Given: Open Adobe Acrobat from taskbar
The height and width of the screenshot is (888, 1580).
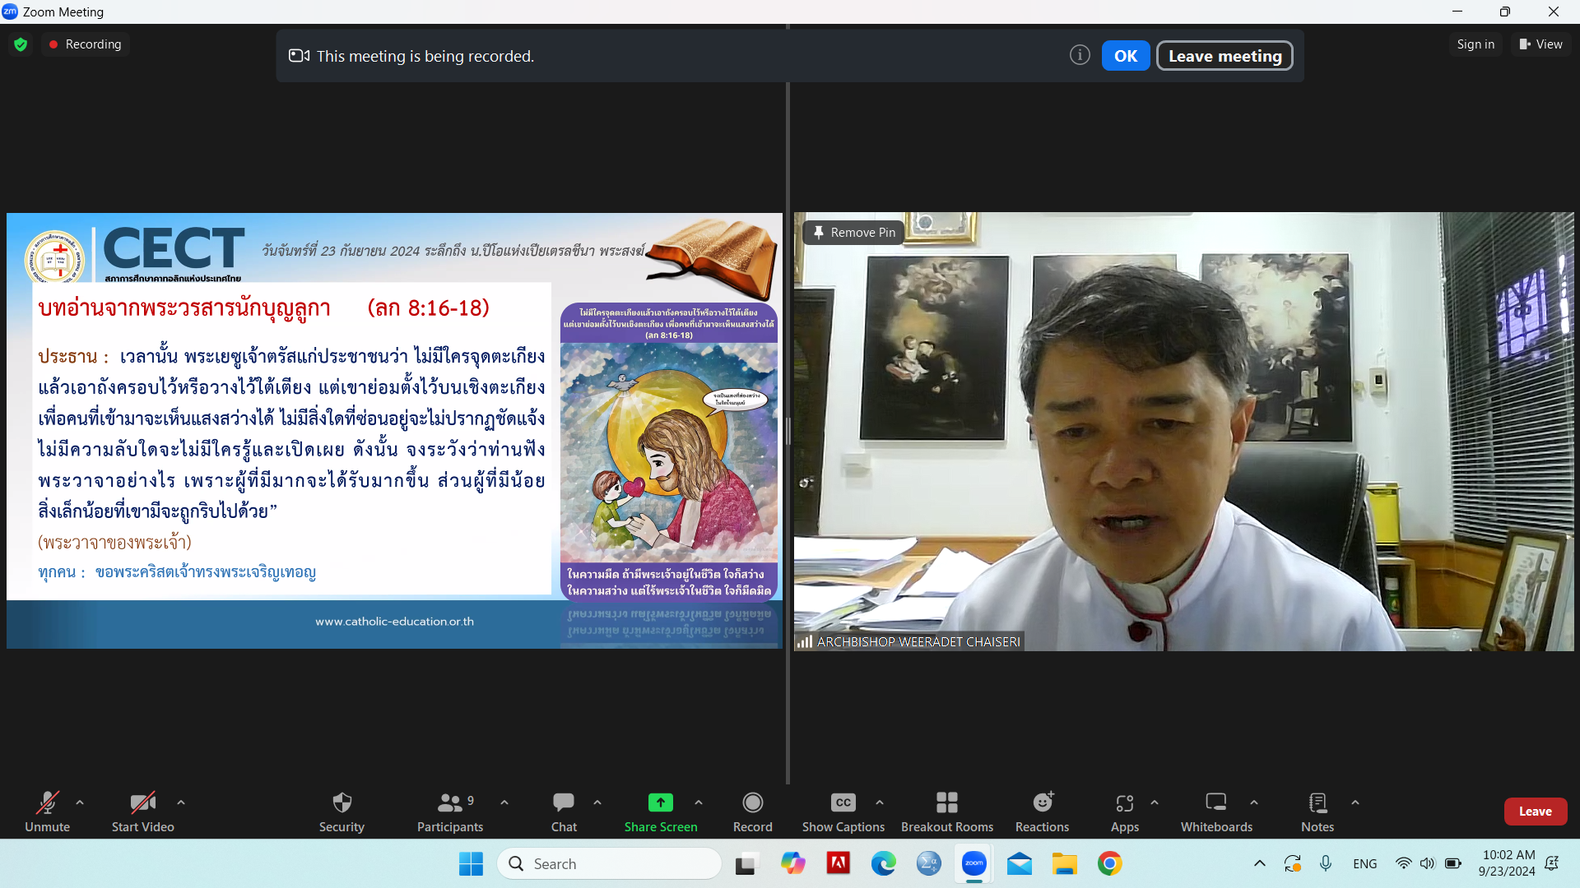Looking at the screenshot, I should (839, 863).
